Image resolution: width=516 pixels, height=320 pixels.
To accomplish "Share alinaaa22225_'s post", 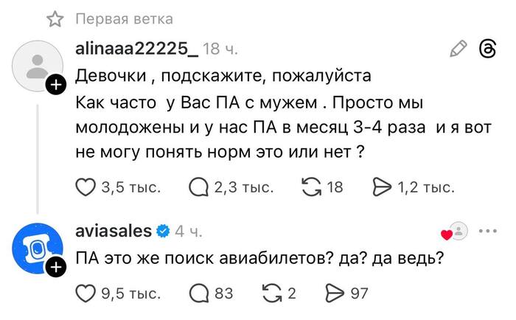I will pos(384,188).
